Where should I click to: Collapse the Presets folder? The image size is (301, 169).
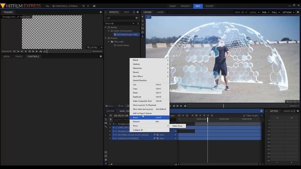tap(105, 38)
